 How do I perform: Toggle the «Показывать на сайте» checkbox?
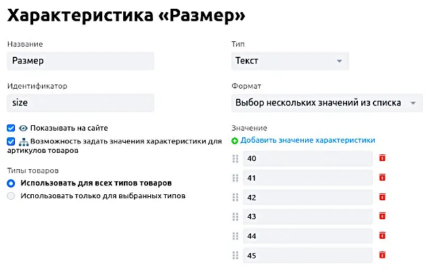click(x=11, y=128)
